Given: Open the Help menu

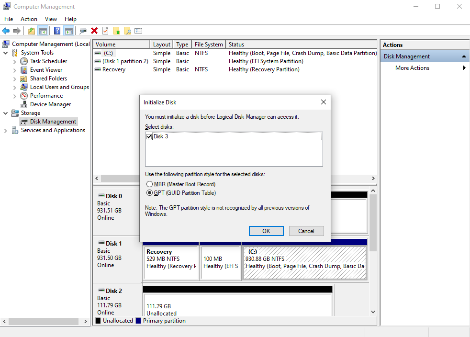Looking at the screenshot, I should 70,19.
